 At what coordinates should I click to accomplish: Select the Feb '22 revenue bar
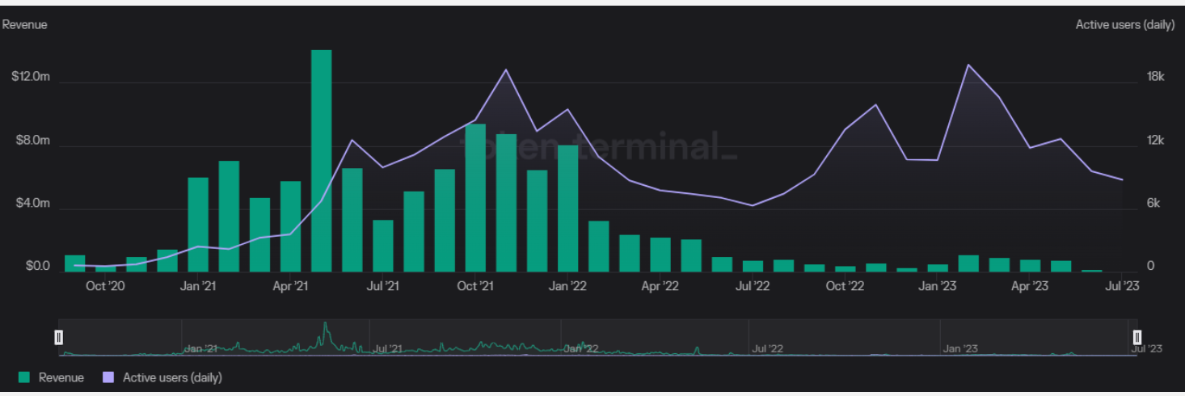599,246
